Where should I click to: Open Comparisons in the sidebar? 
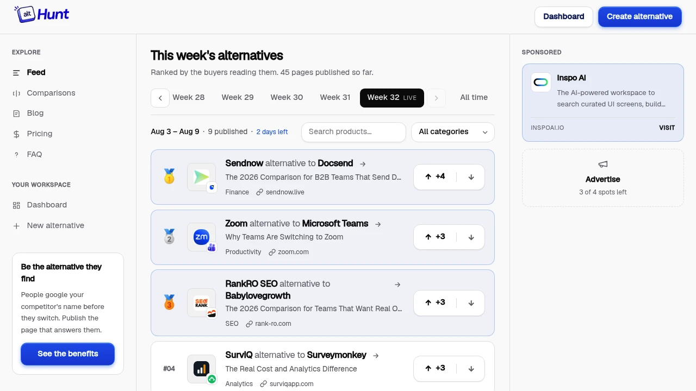pos(51,93)
